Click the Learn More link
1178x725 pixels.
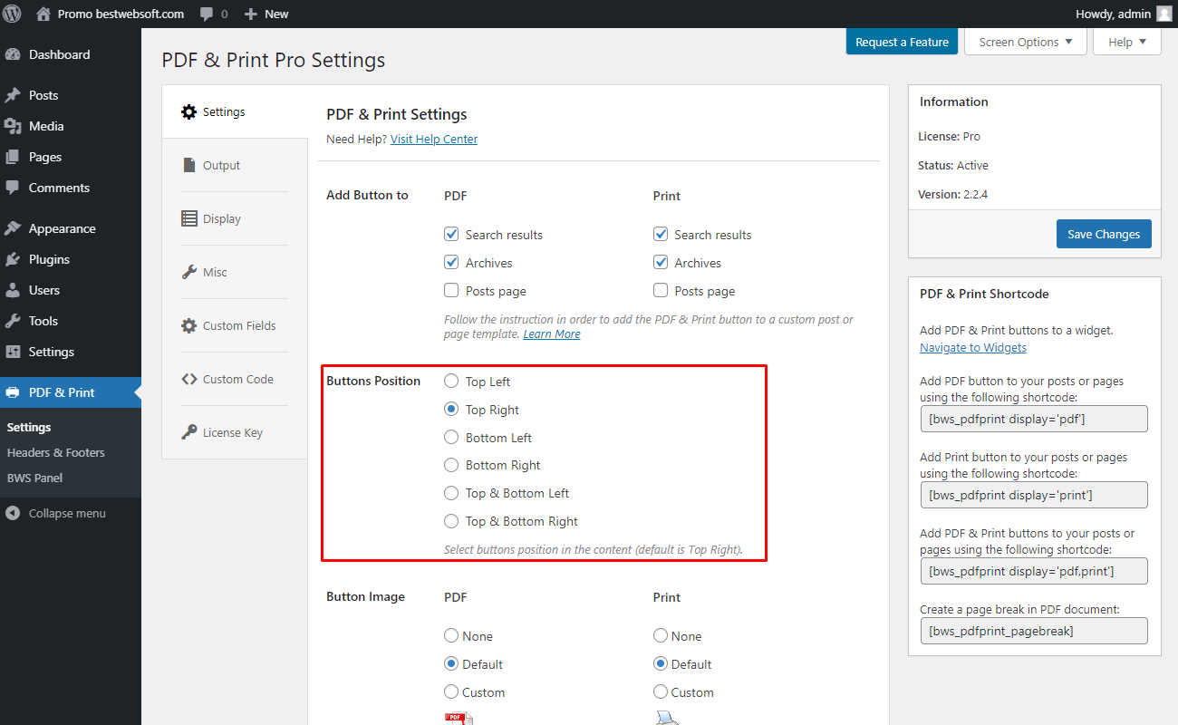point(552,333)
